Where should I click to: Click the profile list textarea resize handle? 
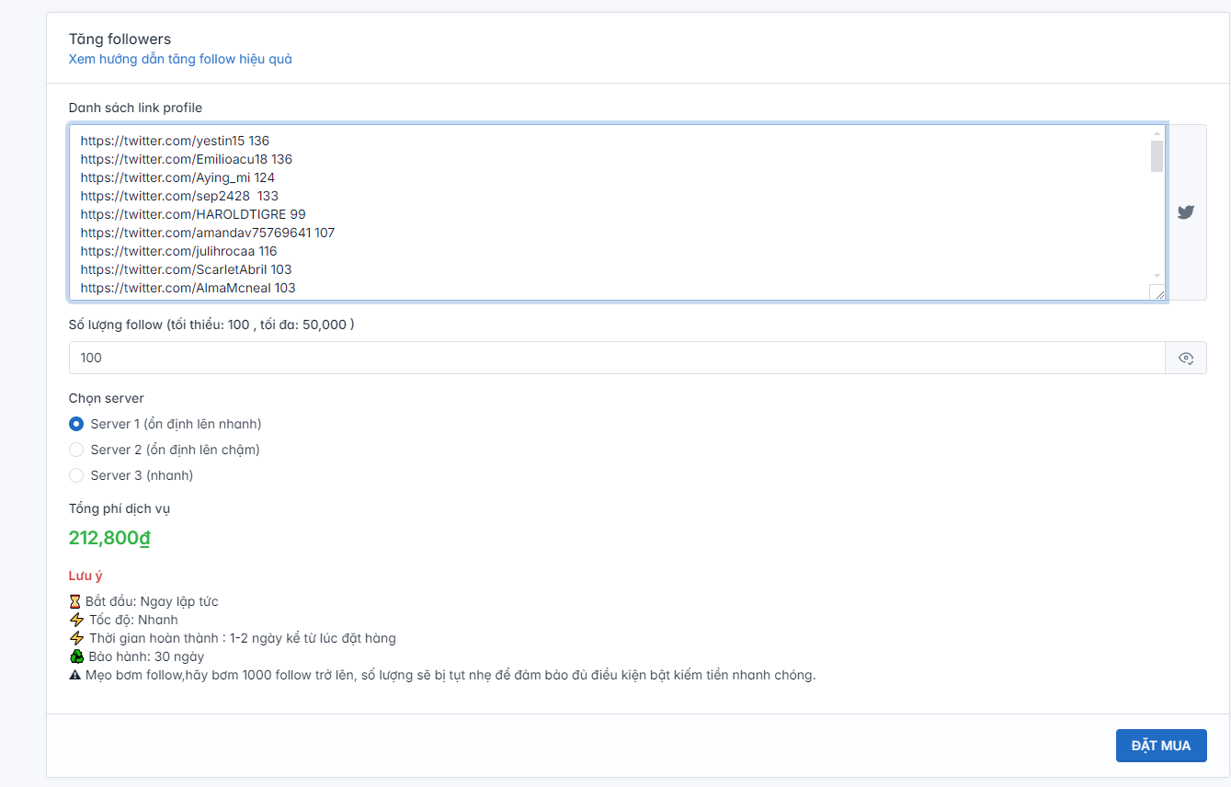coord(1157,292)
